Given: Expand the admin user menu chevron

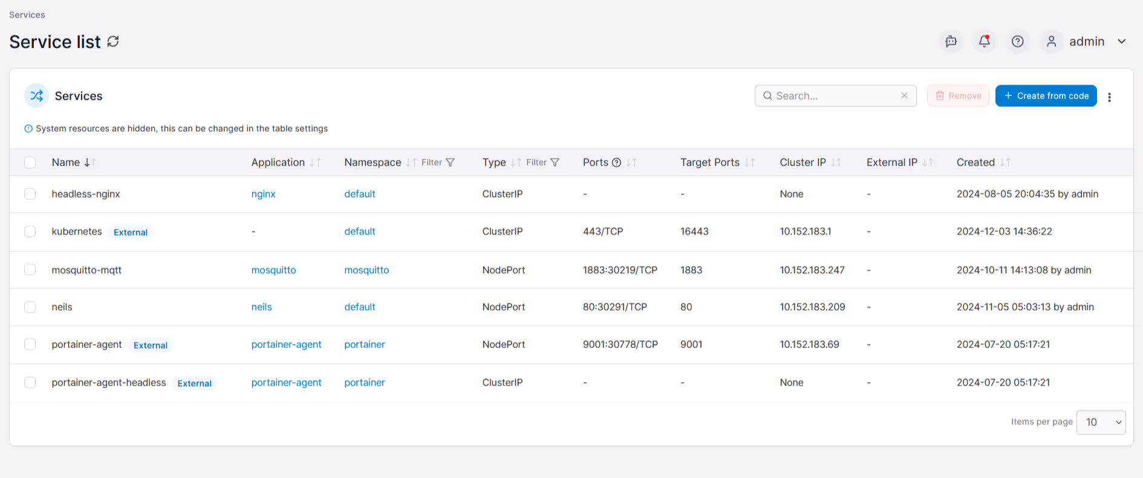Looking at the screenshot, I should coord(1122,42).
